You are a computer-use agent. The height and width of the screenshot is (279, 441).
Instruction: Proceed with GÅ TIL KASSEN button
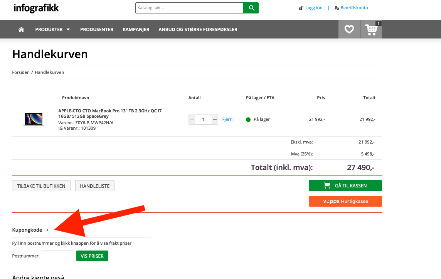pyautogui.click(x=345, y=185)
